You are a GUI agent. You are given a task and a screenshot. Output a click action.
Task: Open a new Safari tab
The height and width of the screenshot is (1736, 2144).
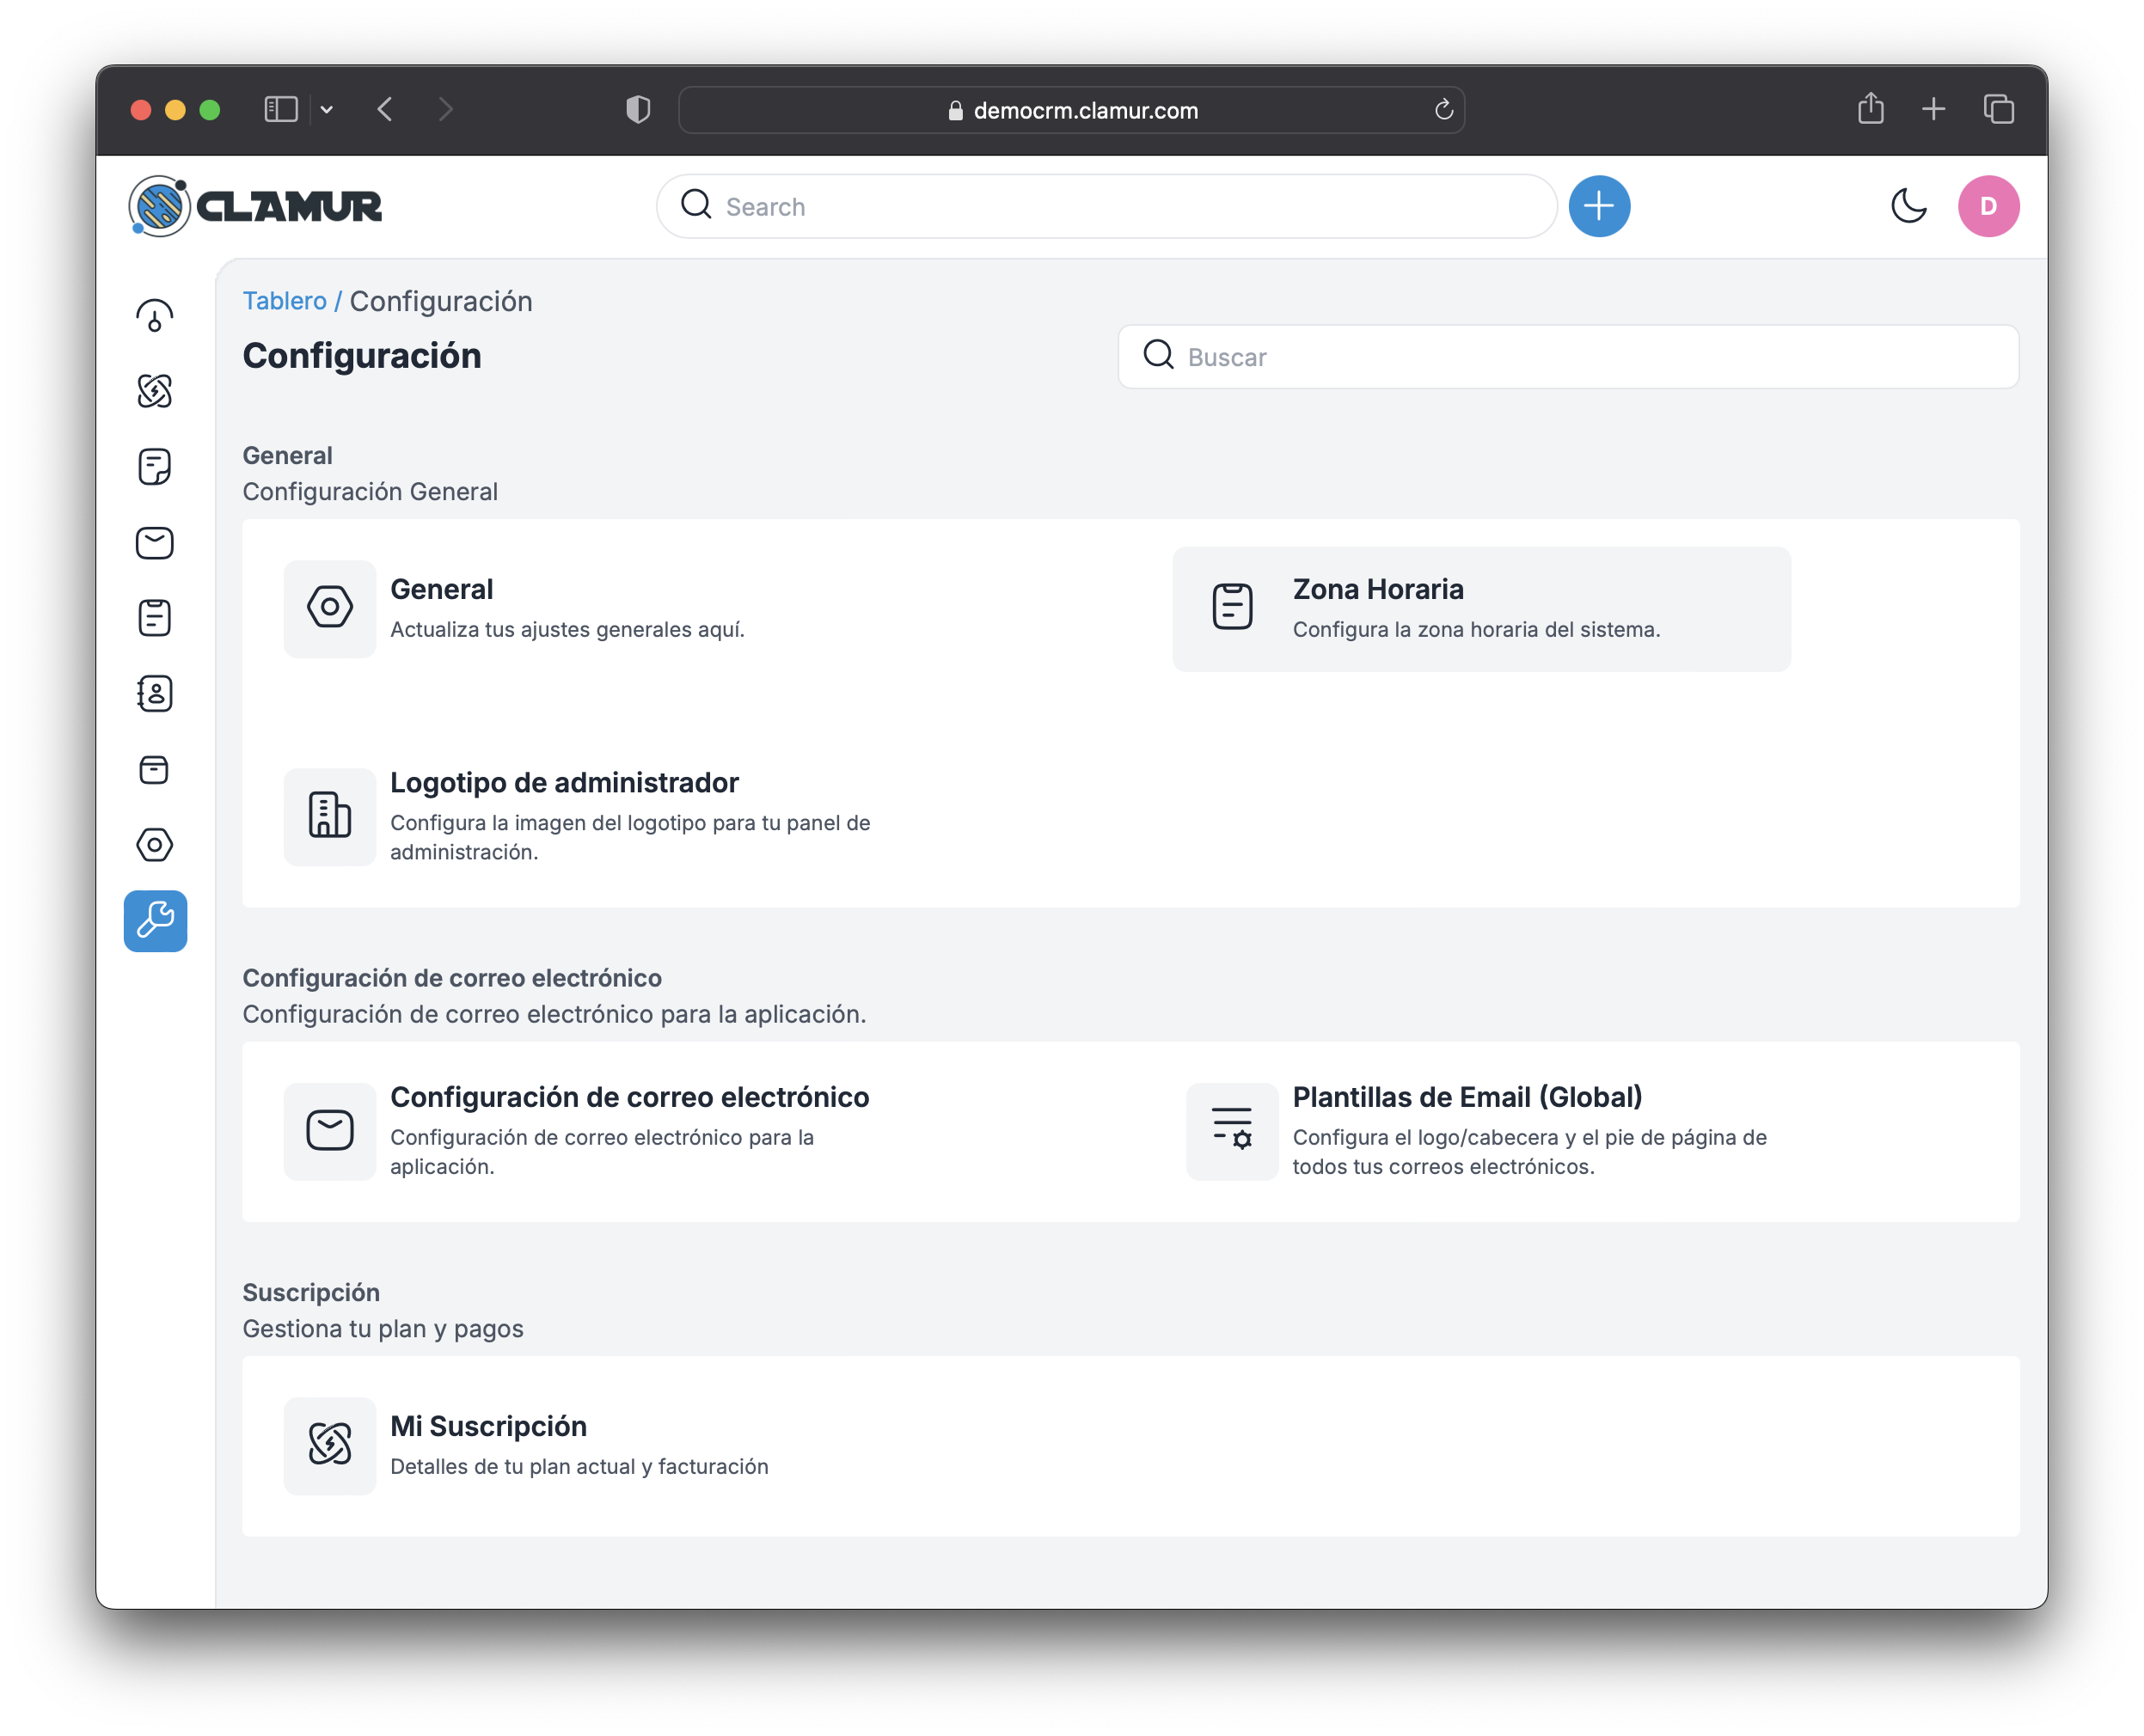pos(1933,109)
